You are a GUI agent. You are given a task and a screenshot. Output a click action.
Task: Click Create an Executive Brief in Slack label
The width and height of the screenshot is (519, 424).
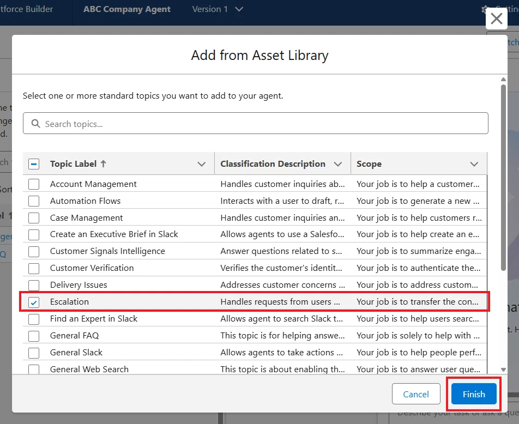click(114, 234)
